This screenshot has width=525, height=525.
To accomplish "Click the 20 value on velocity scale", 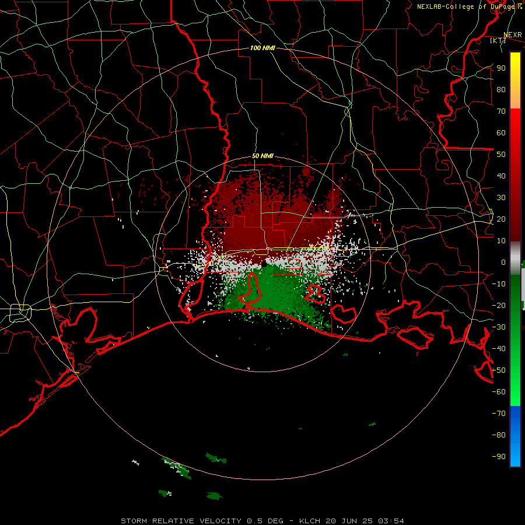I will [501, 219].
